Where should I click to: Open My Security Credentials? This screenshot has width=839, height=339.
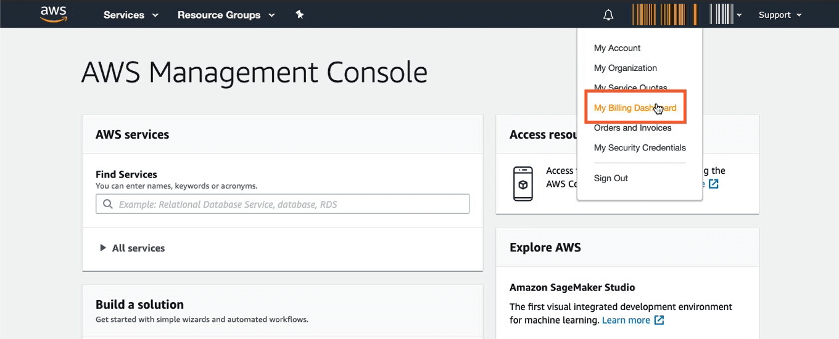tap(640, 147)
